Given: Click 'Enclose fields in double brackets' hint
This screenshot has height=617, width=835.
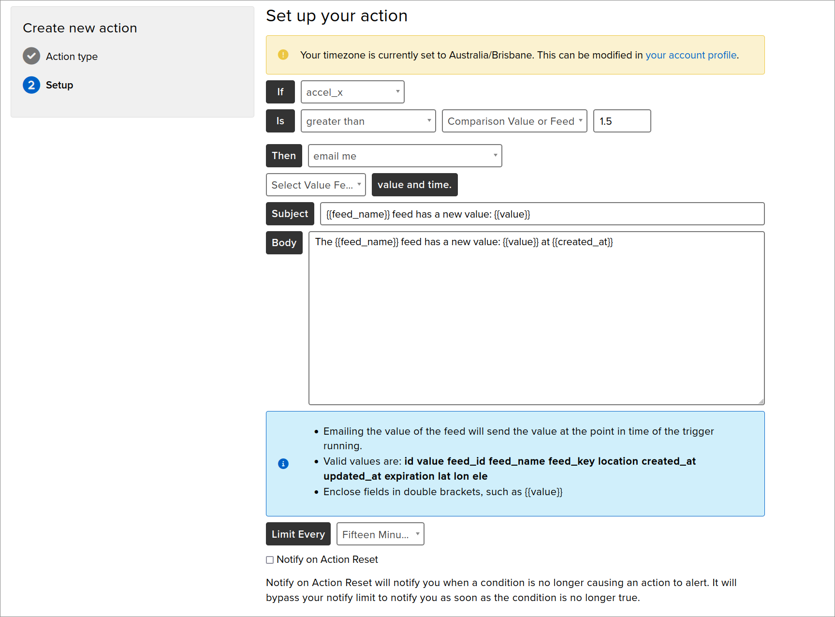Looking at the screenshot, I should tap(443, 492).
